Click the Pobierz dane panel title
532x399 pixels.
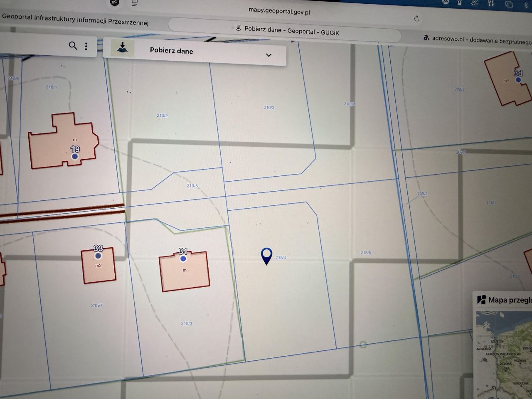tap(171, 51)
